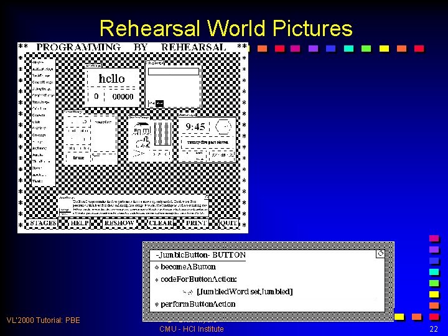The height and width of the screenshot is (336, 448).
Task: Click the house and rabbit picture
Action: pos(142,135)
